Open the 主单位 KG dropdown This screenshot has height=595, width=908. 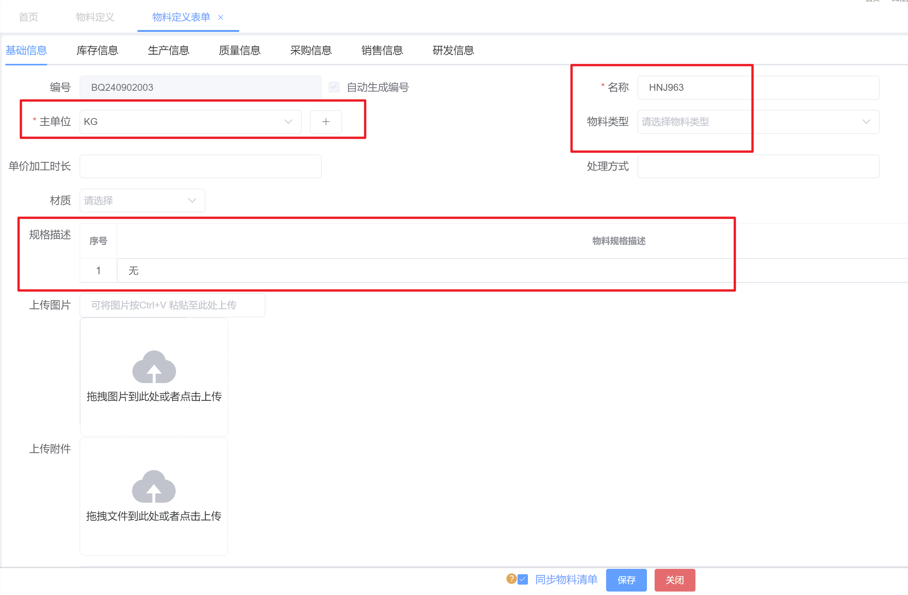click(x=190, y=122)
